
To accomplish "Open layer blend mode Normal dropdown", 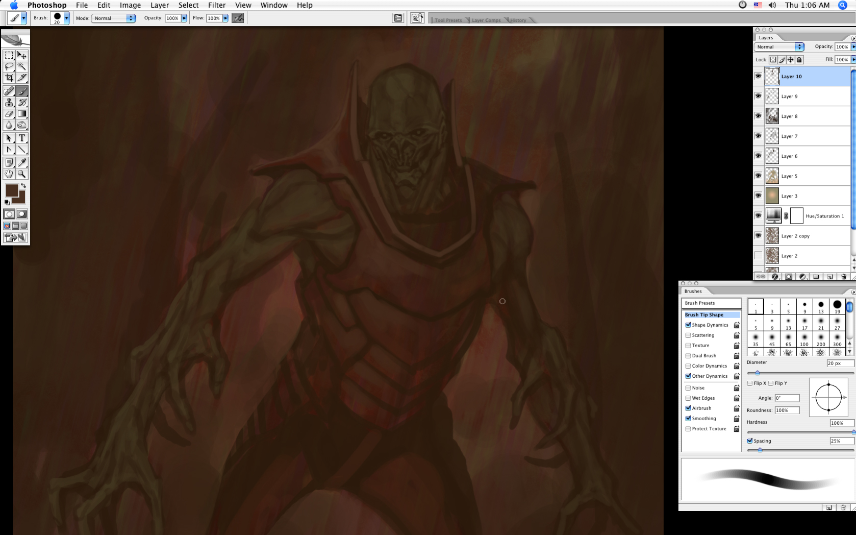I will pos(779,46).
